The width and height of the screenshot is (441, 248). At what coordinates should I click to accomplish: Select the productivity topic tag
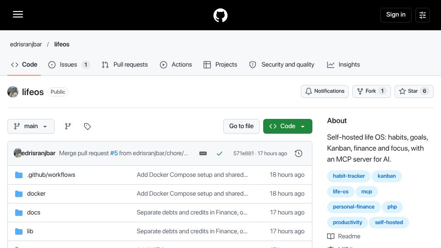pos(347,222)
